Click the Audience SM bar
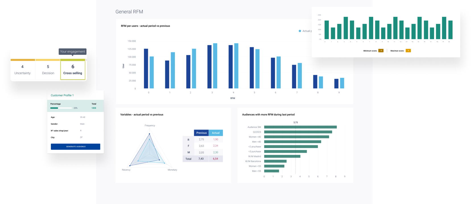475x204 pixels. [x=300, y=127]
